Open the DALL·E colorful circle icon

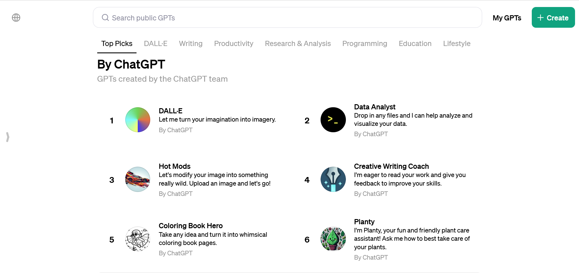[138, 120]
